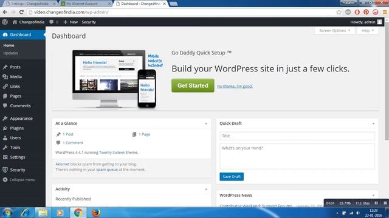Bookmark this page with the star

pos(339,12)
